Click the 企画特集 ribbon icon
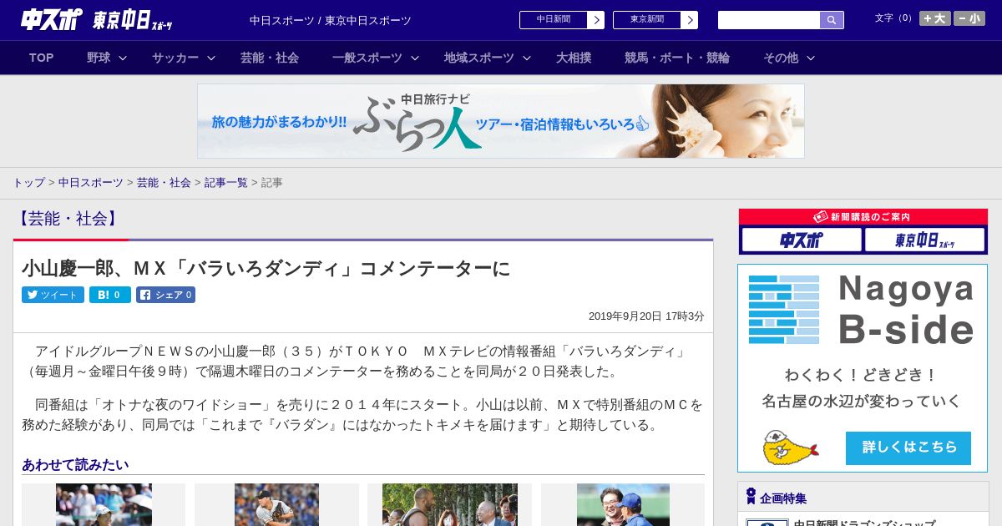 [751, 497]
